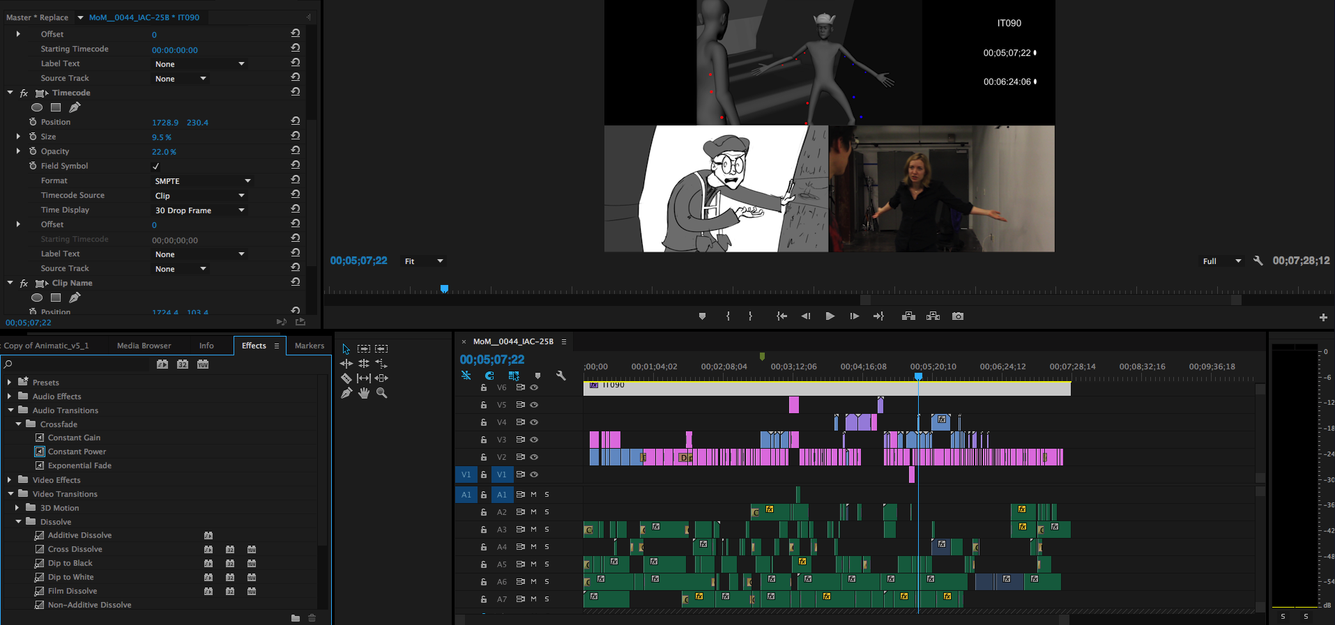Image resolution: width=1335 pixels, height=625 pixels.
Task: Open the Fit zoom level dropdown
Action: 424,261
